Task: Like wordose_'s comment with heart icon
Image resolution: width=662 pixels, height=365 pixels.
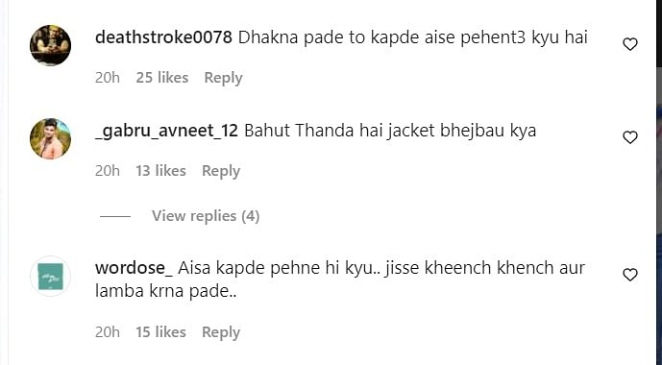Action: click(x=630, y=275)
